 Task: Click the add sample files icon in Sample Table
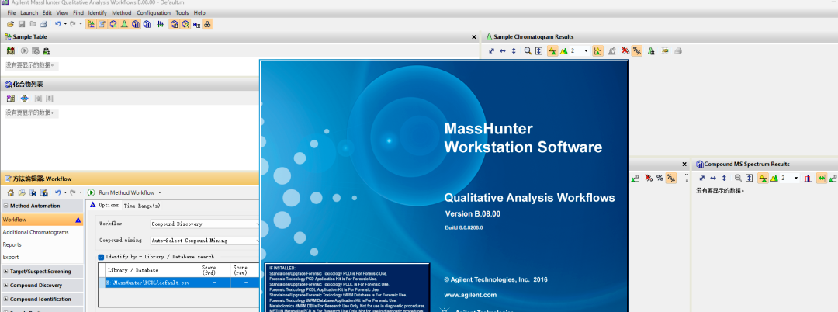(11, 51)
